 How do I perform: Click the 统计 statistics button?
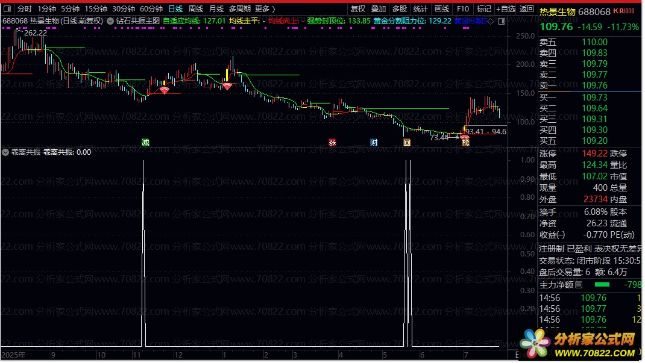coord(420,8)
